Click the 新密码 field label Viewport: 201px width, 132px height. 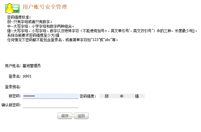pos(15,96)
